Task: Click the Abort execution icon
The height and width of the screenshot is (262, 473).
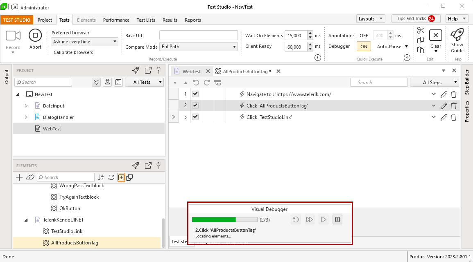Action: (x=35, y=35)
